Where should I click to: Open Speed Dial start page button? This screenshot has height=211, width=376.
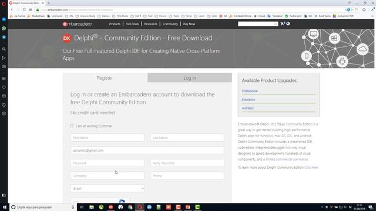click(x=31, y=10)
